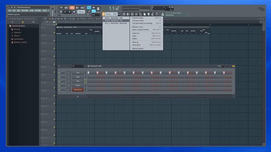The height and width of the screenshot is (152, 271).
Task: Mute the BassGuitar channel LED
Action: coord(59,90)
